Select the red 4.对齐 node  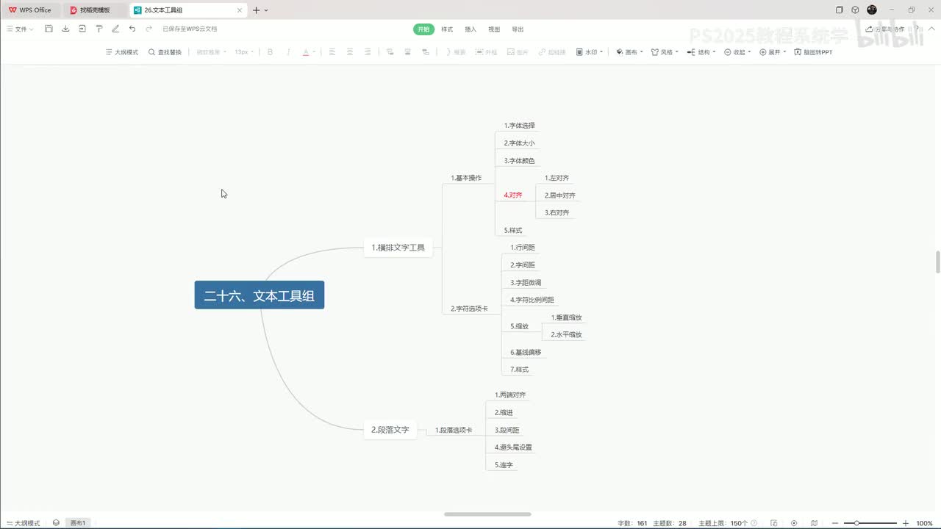[x=513, y=195]
